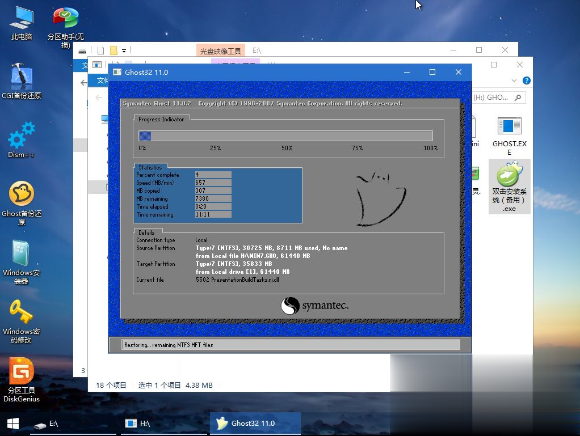Viewport: 580px width, 436px height.
Task: Go back in the E:\ Explorer window
Action: (83, 82)
